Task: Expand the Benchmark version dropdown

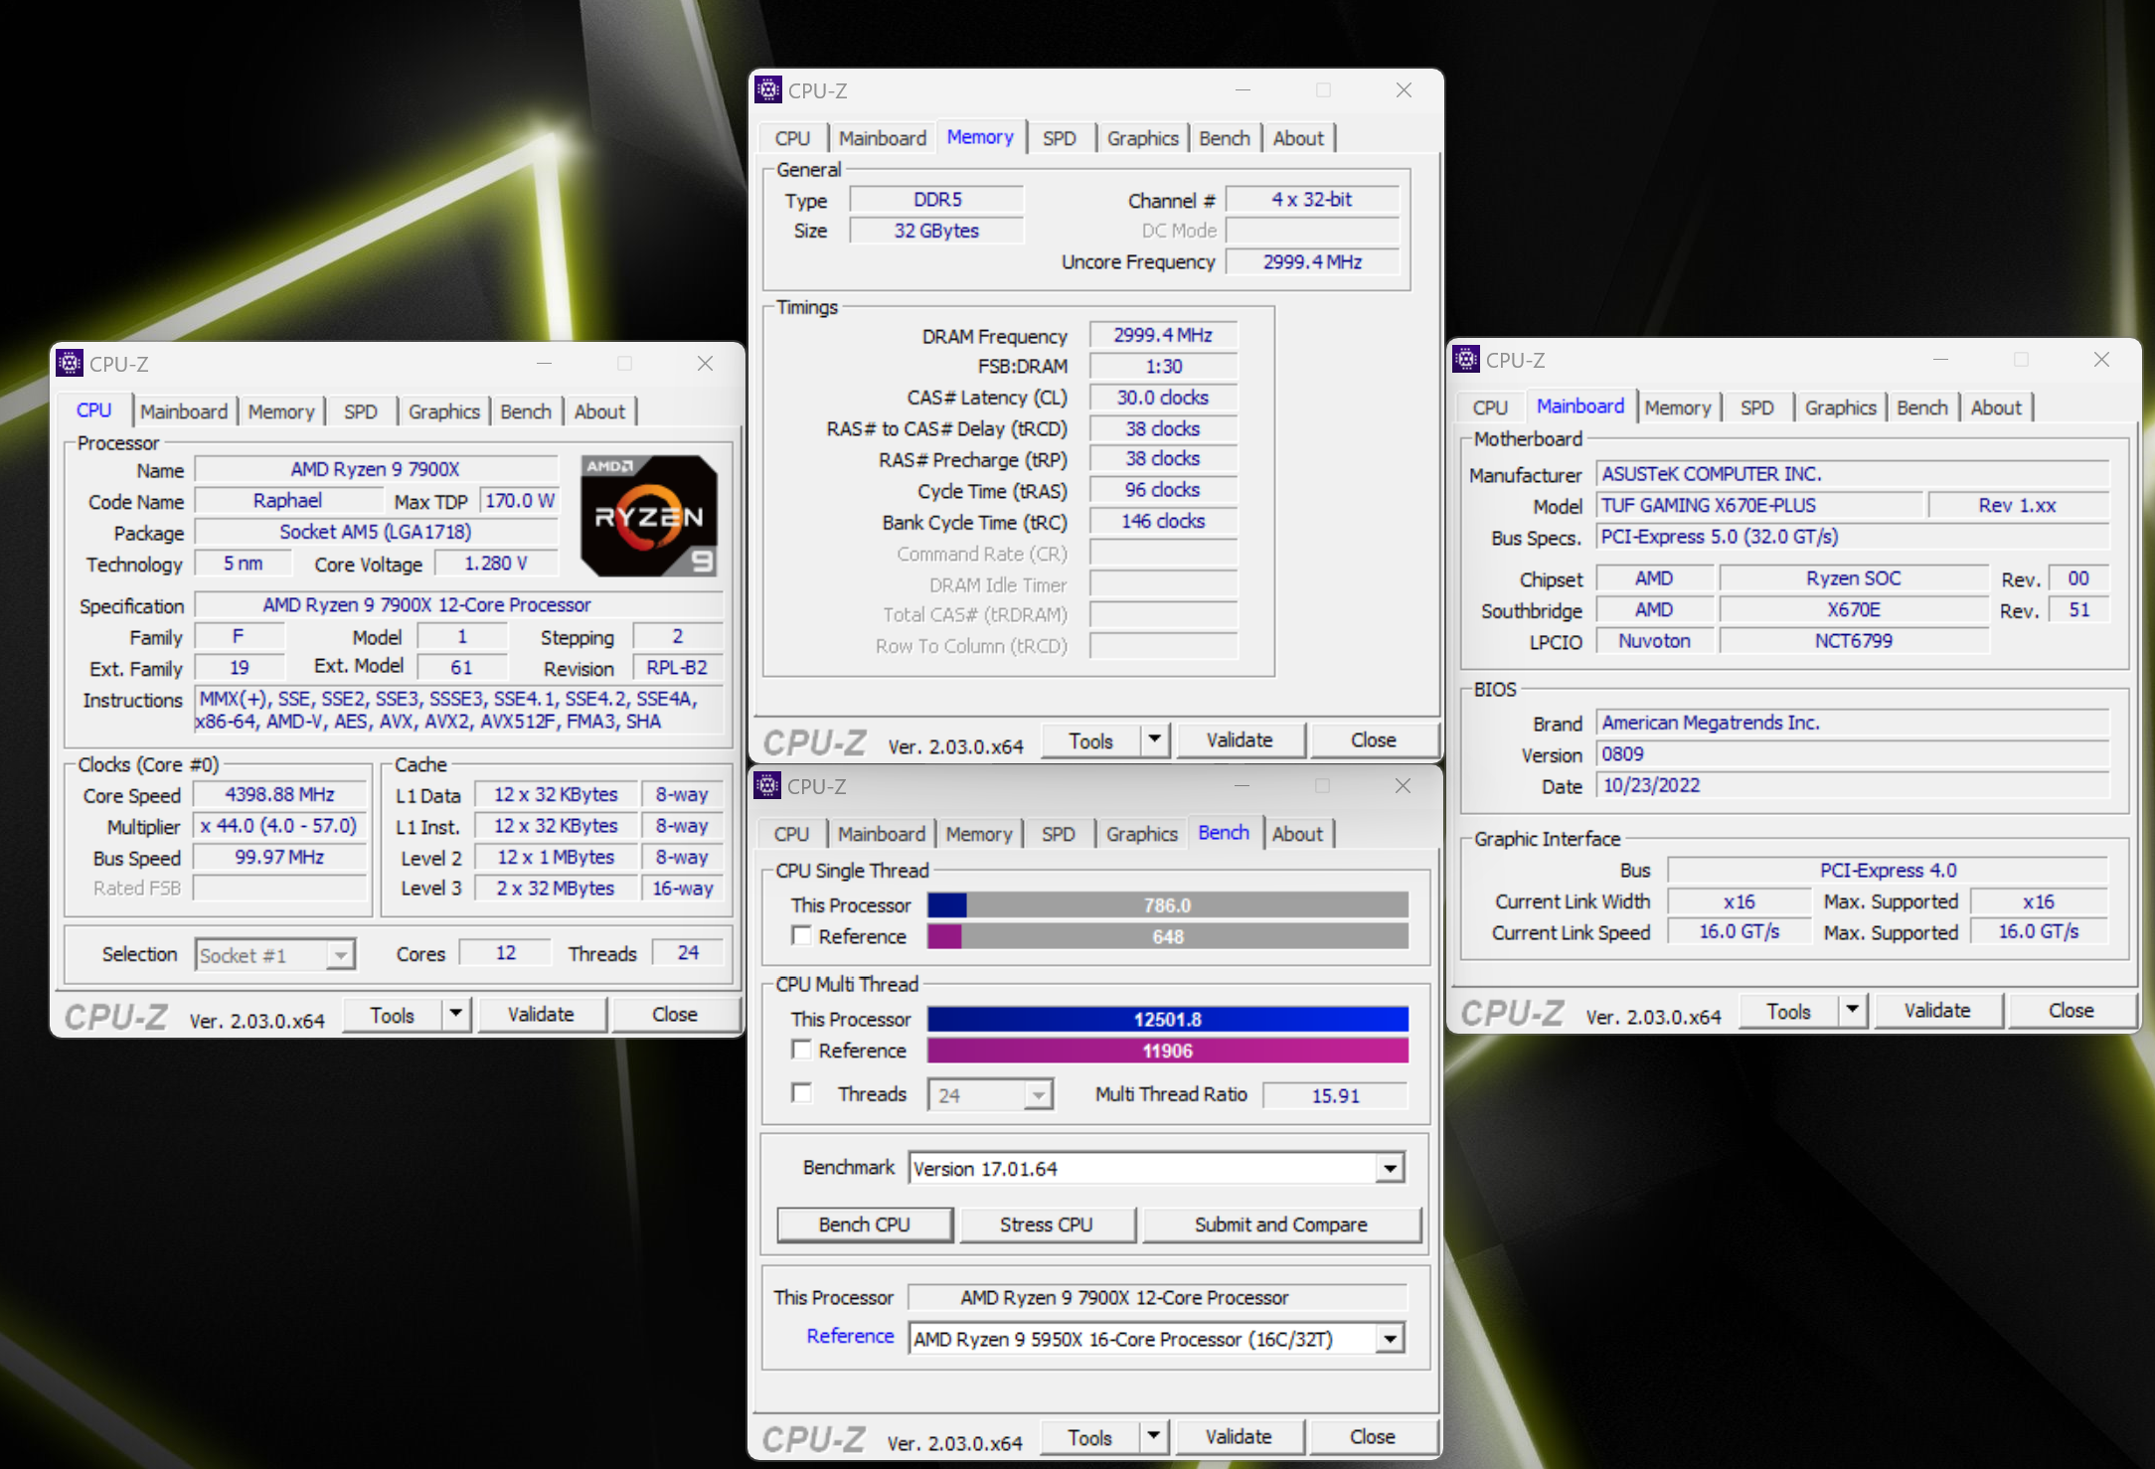Action: pyautogui.click(x=1390, y=1169)
